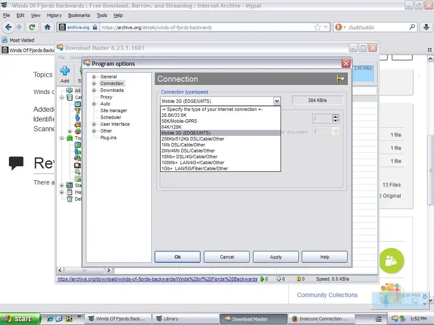Click the DuckDuckGo search field
The height and width of the screenshot is (325, 434).
(378, 28)
